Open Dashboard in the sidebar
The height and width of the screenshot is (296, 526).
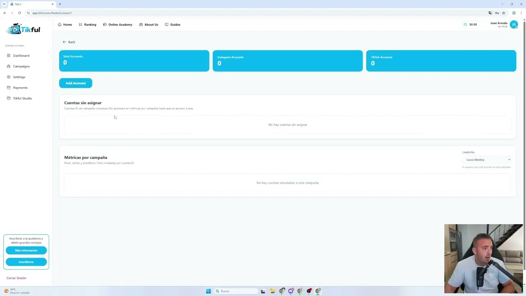pyautogui.click(x=18, y=55)
